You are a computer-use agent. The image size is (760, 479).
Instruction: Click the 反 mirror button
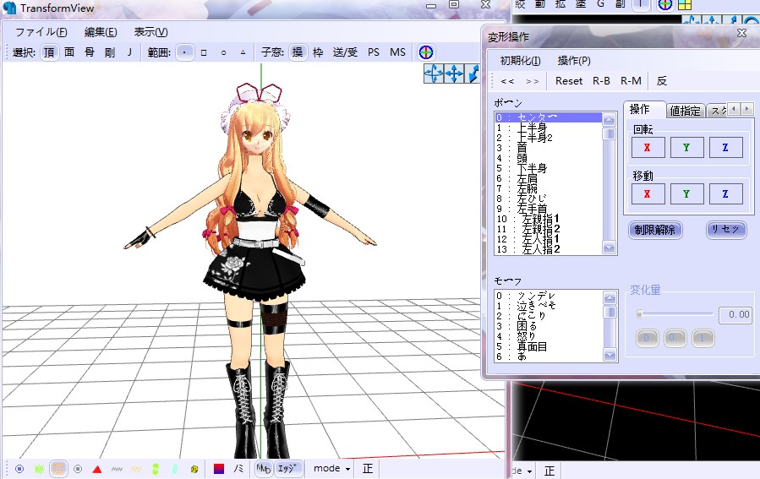pyautogui.click(x=662, y=81)
